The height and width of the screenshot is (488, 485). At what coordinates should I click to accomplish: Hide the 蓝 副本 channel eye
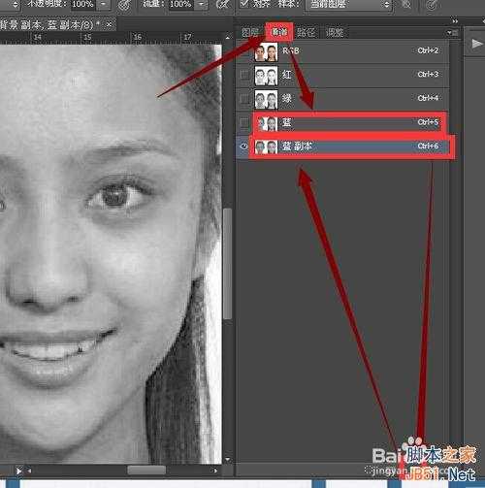pos(244,146)
